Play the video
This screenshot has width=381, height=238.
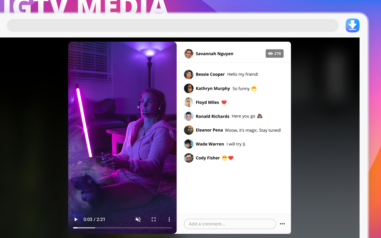coord(76,220)
